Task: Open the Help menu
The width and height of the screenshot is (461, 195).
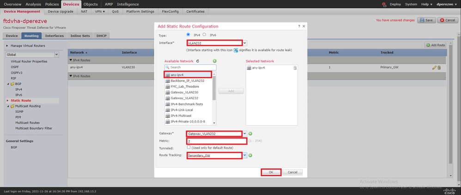Action: click(x=427, y=5)
